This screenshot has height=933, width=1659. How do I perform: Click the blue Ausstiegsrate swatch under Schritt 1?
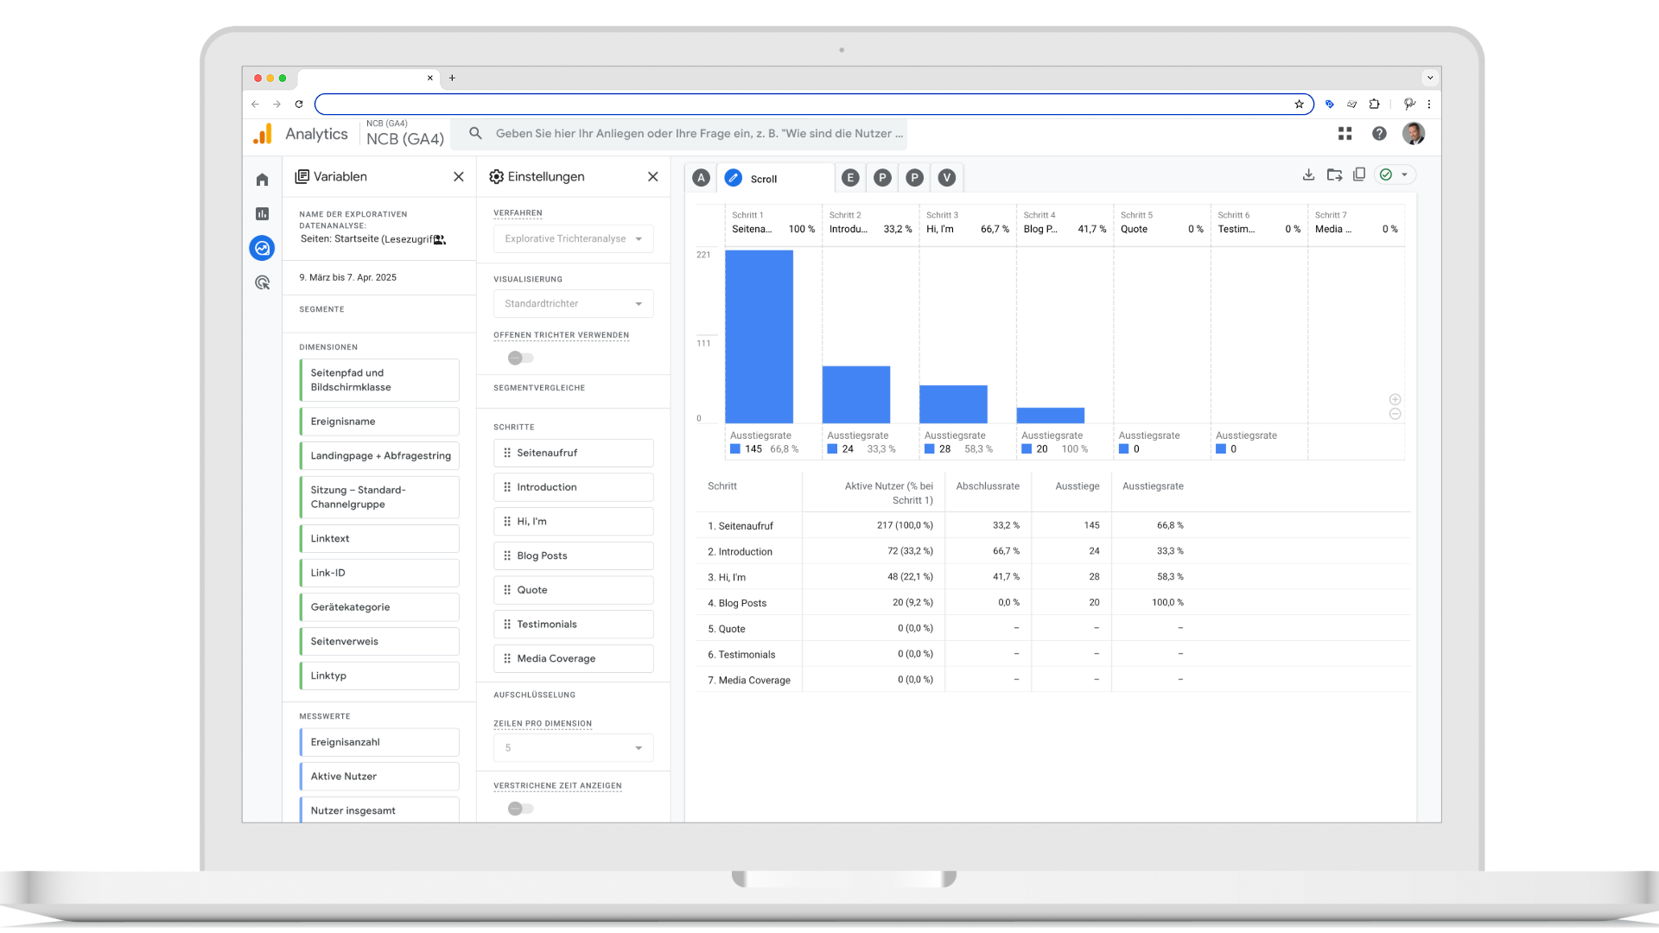click(735, 449)
